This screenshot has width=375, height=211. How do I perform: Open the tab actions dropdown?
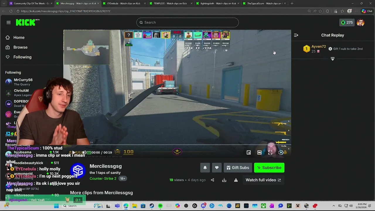pyautogui.click(x=4, y=4)
